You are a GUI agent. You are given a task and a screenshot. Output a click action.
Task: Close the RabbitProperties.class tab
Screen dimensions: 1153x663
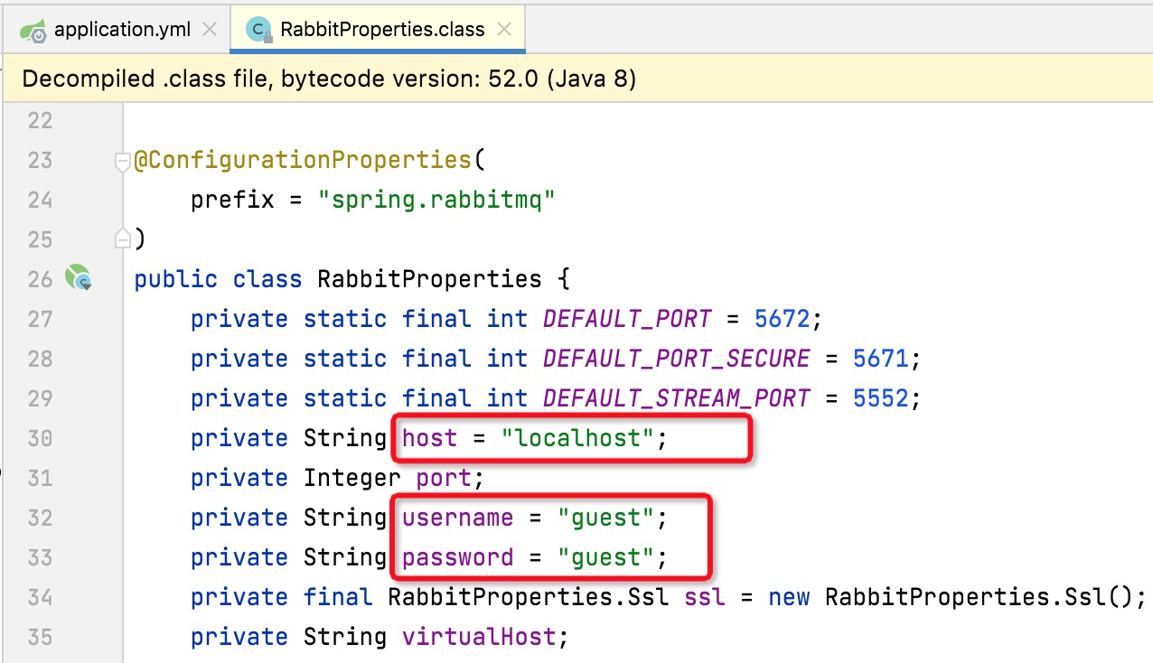tap(505, 30)
